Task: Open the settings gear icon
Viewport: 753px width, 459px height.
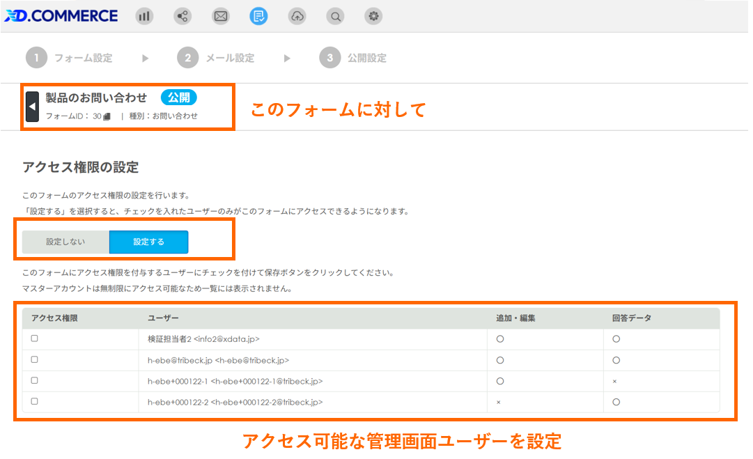Action: 374,16
